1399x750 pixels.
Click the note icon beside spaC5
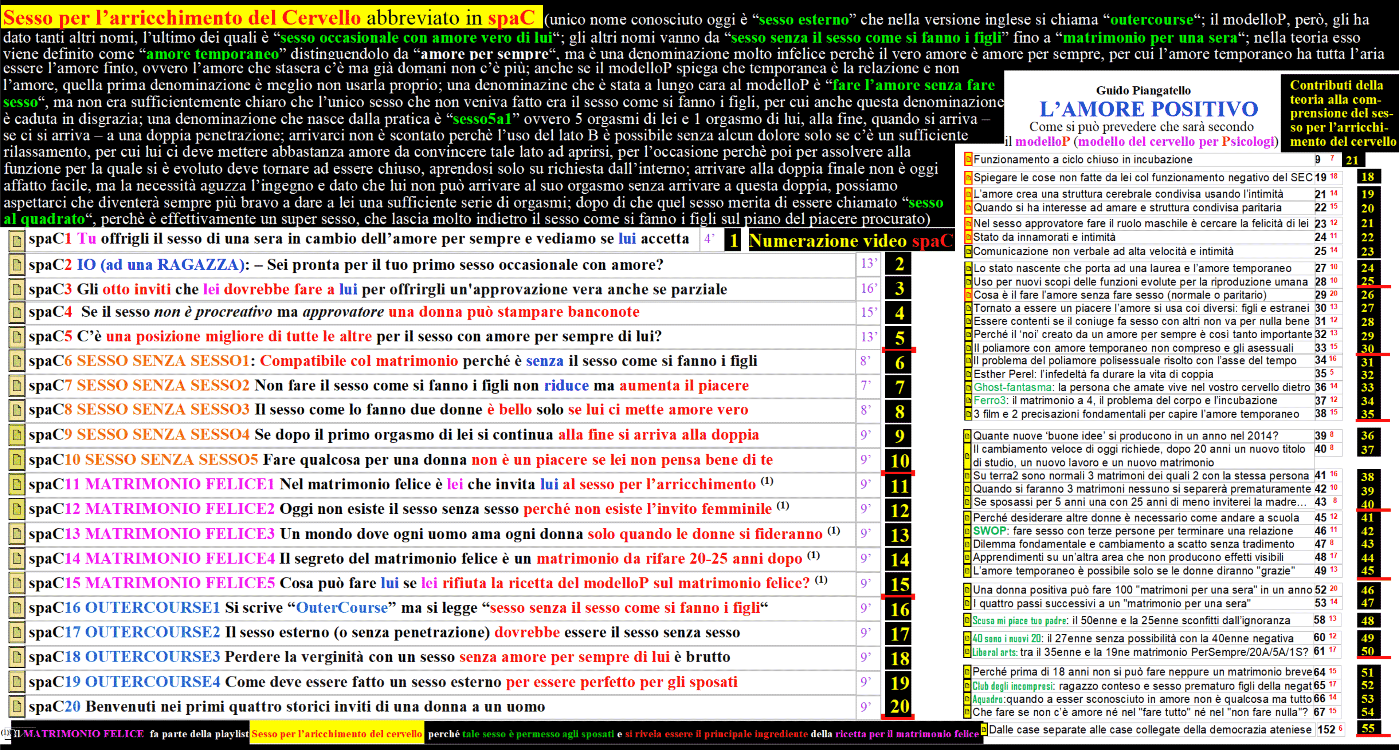click(17, 337)
